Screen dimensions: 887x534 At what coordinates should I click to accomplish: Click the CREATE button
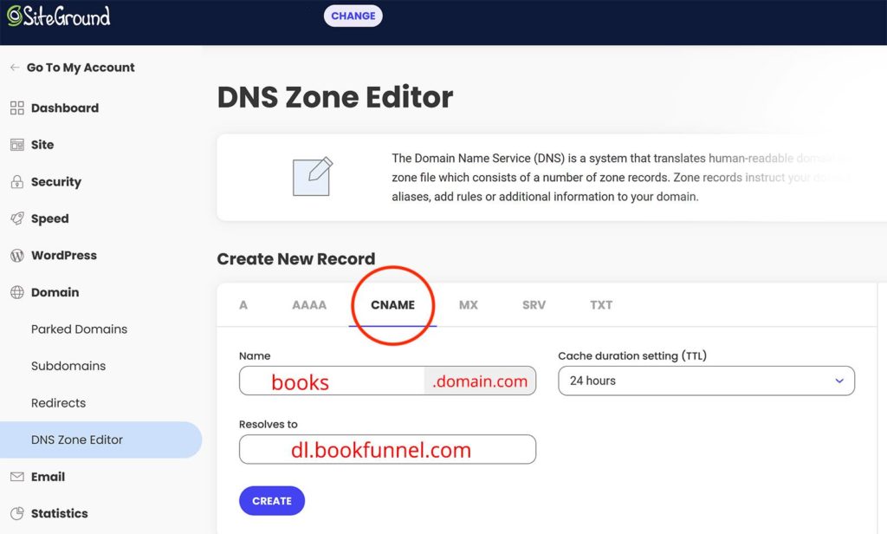click(272, 500)
